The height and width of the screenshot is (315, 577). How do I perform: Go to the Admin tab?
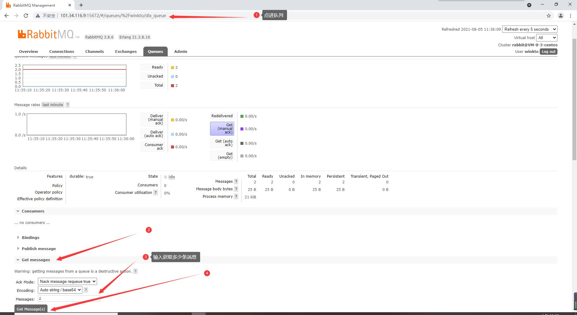click(x=181, y=52)
